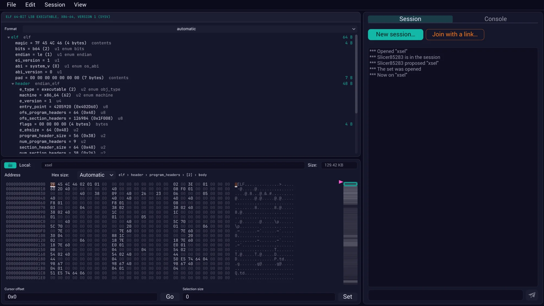Click the 'body' breadcrumb segment

[x=202, y=175]
